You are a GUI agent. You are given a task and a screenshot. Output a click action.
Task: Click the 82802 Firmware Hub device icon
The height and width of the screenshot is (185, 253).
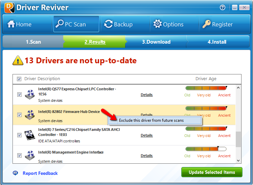pyautogui.click(x=30, y=115)
